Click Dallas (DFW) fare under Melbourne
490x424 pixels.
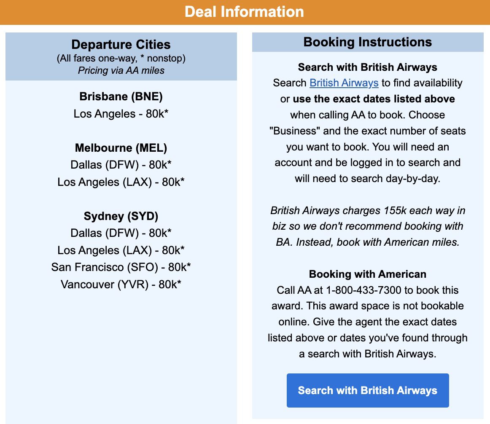(121, 165)
